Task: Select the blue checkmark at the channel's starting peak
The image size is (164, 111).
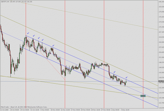Action: 28,33
